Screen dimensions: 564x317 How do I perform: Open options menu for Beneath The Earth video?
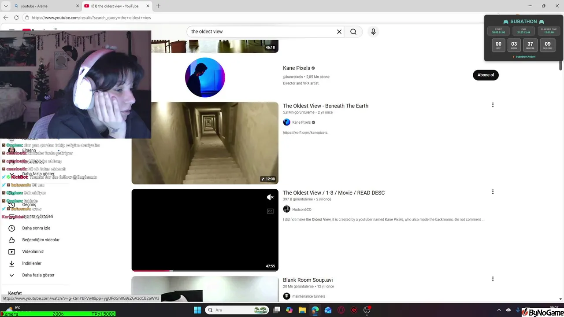[x=493, y=105]
